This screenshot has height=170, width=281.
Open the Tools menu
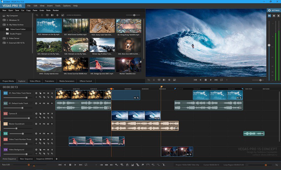pos(58,6)
